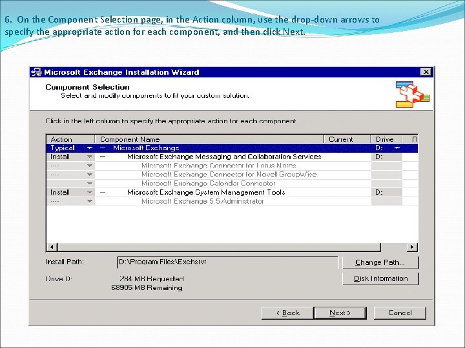465x348 pixels.
Task: Open action dropdown for Connector for Lotus Notes
Action: click(89, 166)
